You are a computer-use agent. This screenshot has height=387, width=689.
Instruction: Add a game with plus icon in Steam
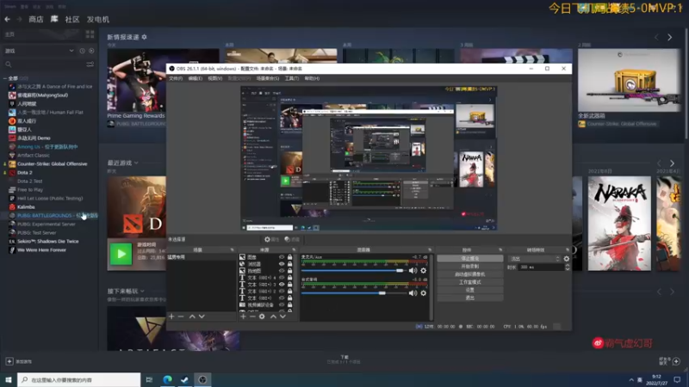pyautogui.click(x=9, y=361)
